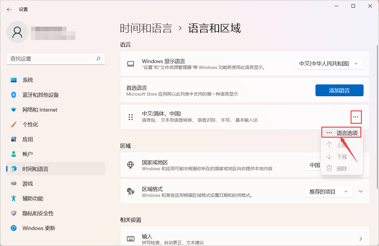The height and width of the screenshot is (246, 379).
Task: Open the 输入 settings via chevron
Action: click(x=361, y=239)
